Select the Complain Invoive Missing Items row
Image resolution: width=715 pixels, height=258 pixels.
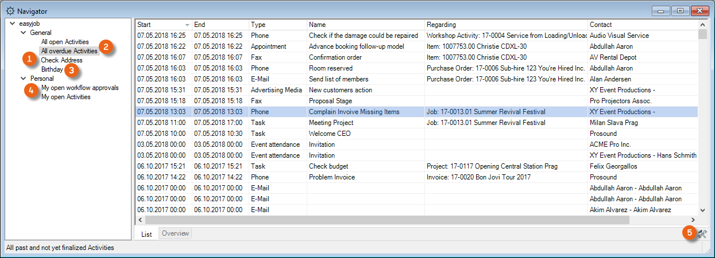(354, 112)
